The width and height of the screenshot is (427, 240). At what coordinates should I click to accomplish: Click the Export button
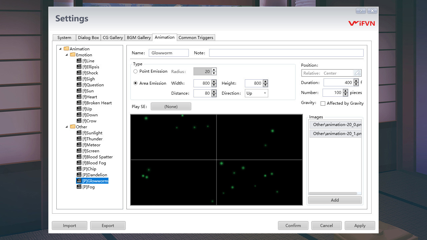click(108, 225)
